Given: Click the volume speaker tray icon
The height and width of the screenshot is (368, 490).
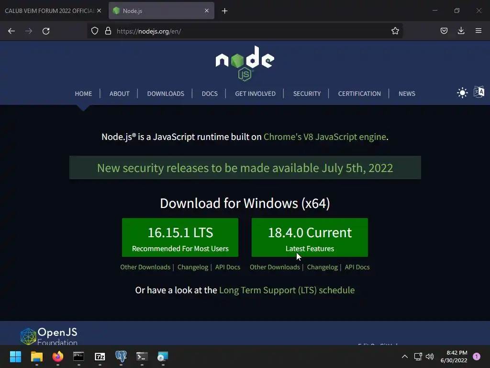Looking at the screenshot, I should coord(430,356).
